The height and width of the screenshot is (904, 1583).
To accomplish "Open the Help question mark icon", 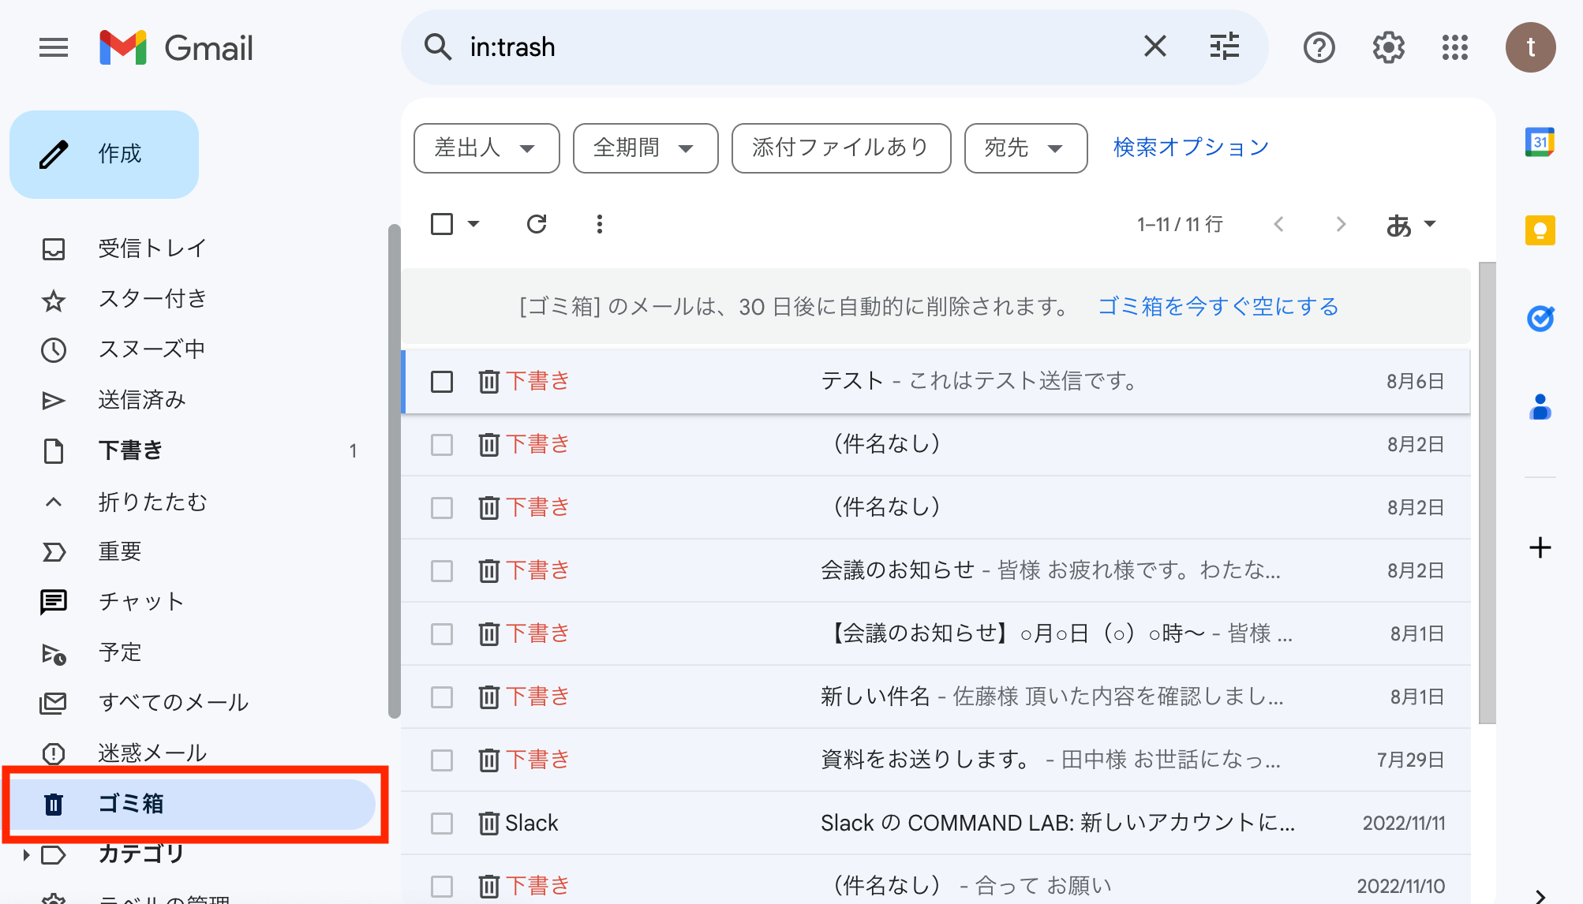I will [x=1319, y=48].
